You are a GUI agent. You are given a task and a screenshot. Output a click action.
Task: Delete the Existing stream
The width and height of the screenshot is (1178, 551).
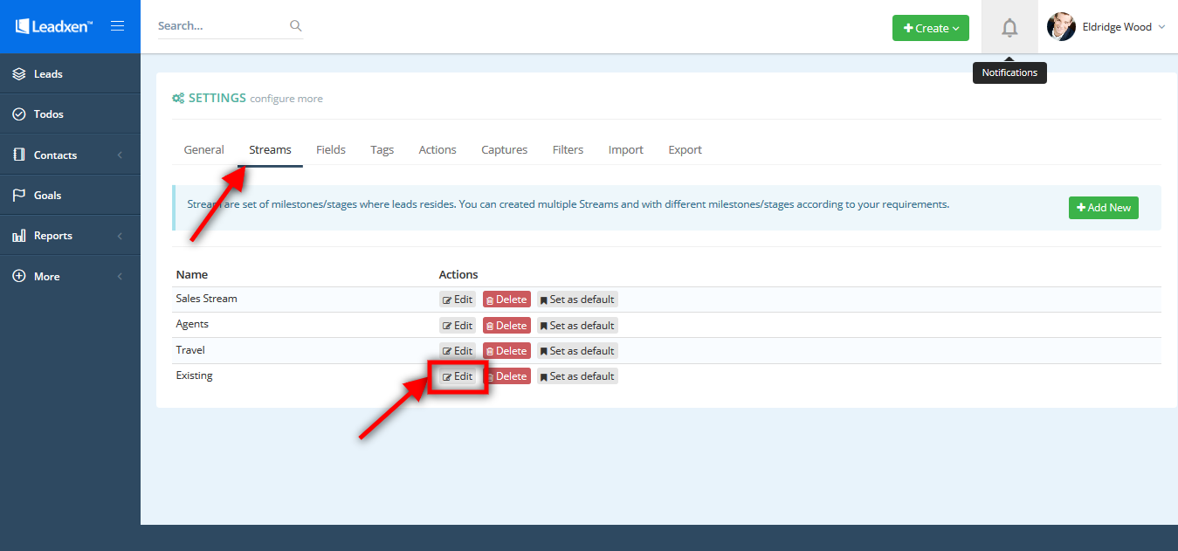click(506, 376)
